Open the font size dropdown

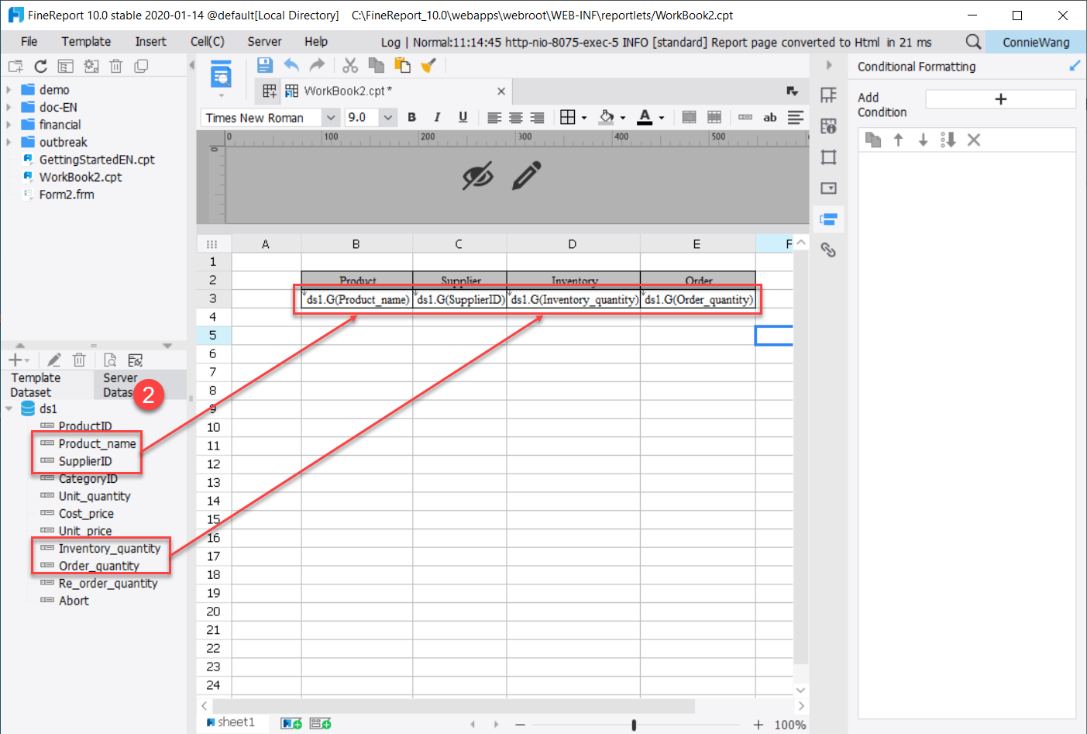tap(387, 117)
